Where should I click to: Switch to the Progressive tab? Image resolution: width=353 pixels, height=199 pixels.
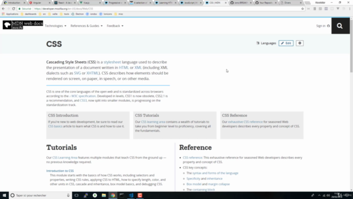pyautogui.click(x=115, y=3)
